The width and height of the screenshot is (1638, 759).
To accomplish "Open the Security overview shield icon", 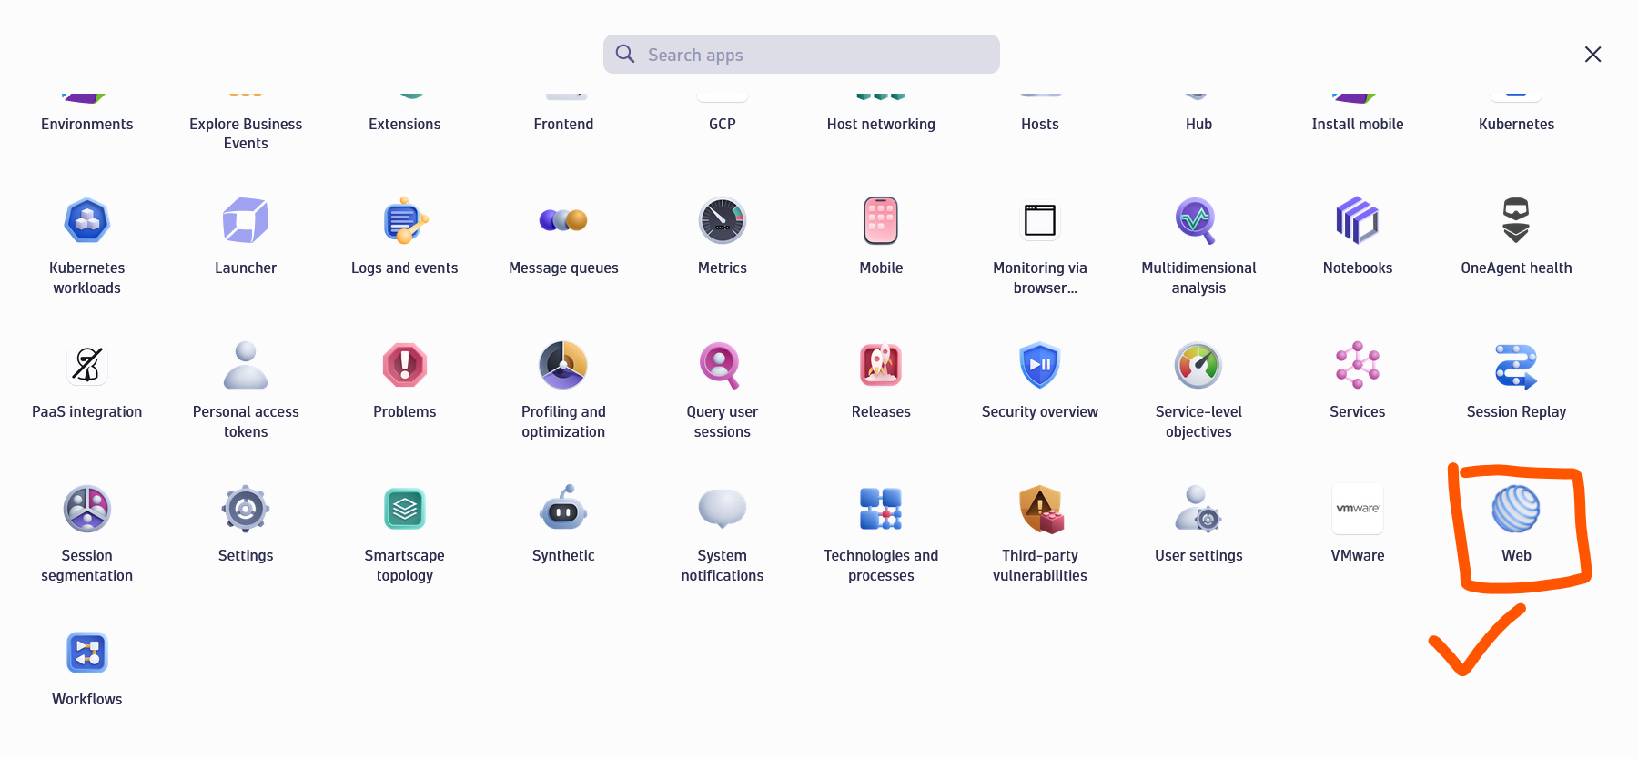I will point(1039,365).
